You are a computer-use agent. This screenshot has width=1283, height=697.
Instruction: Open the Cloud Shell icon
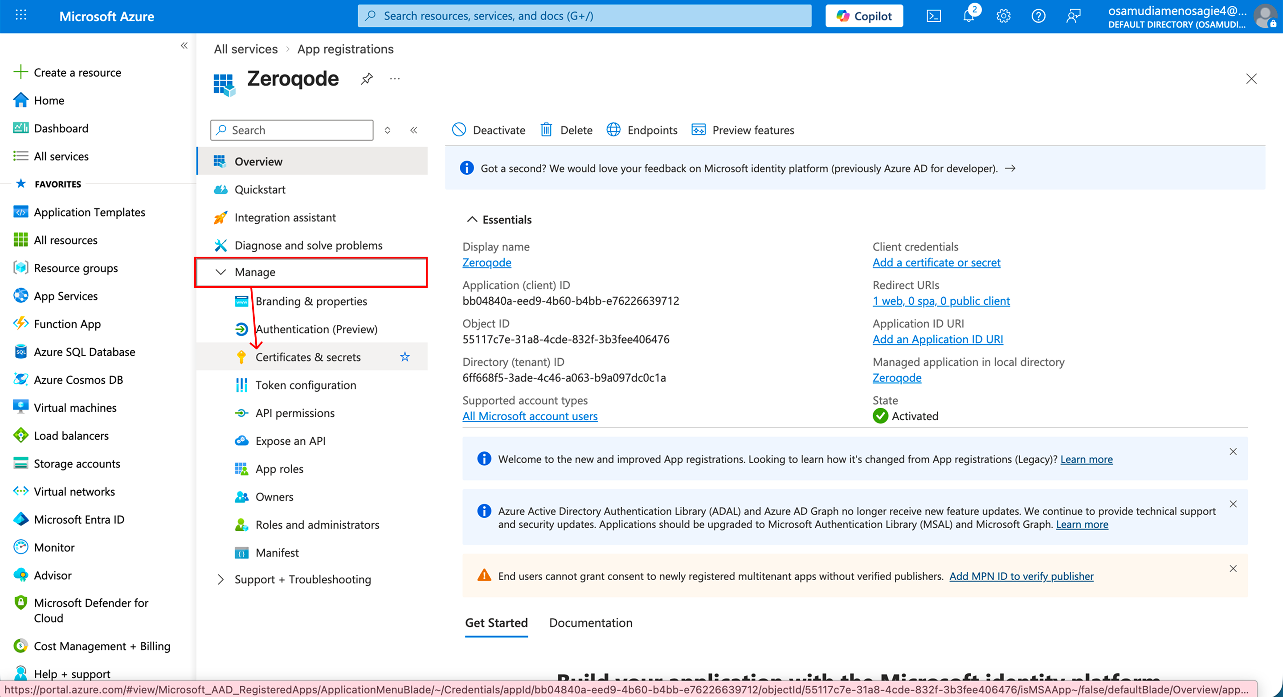click(x=933, y=16)
